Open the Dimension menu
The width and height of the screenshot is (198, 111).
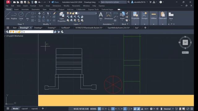pos(57,6)
